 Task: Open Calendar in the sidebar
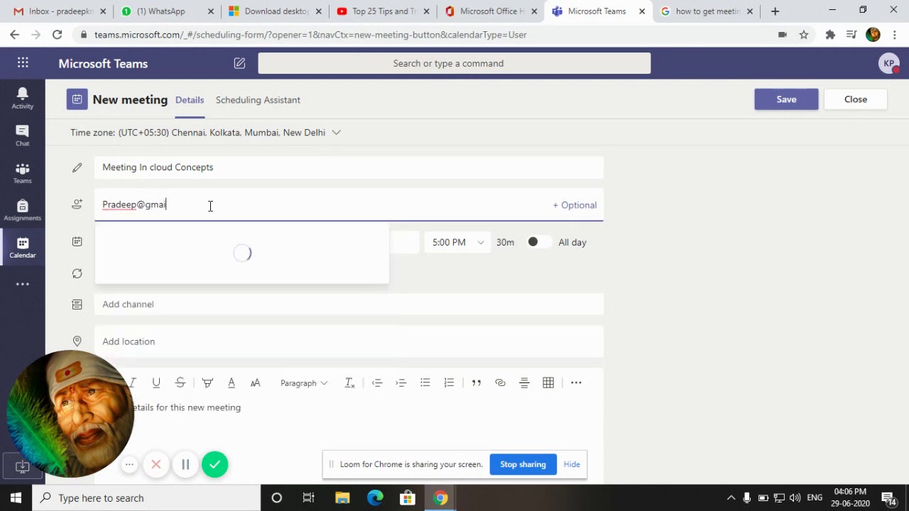click(x=23, y=247)
